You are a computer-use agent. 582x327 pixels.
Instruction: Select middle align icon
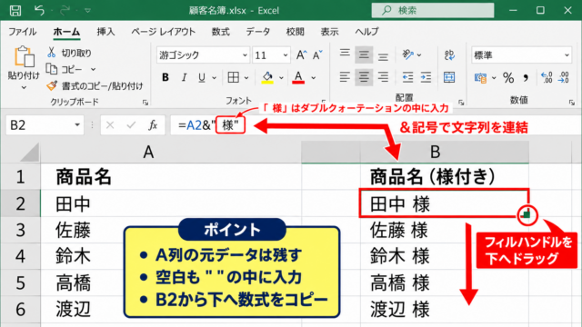(364, 55)
